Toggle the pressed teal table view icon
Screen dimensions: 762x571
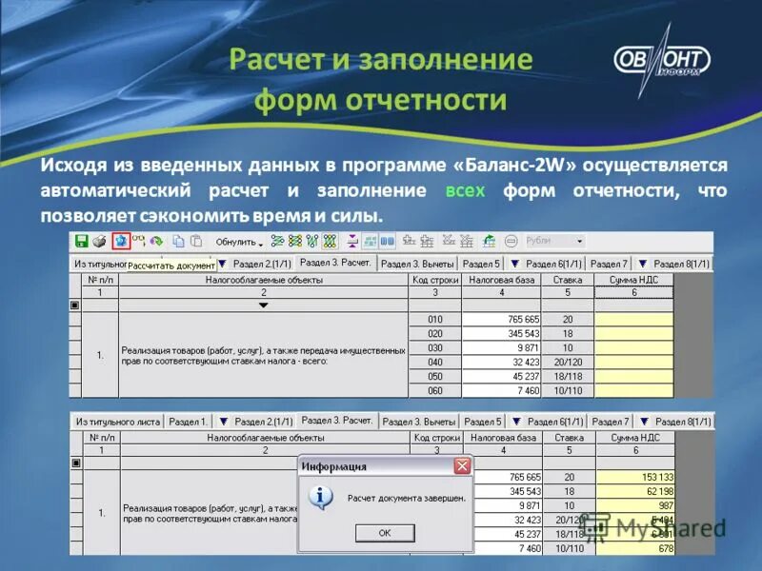pos(371,241)
